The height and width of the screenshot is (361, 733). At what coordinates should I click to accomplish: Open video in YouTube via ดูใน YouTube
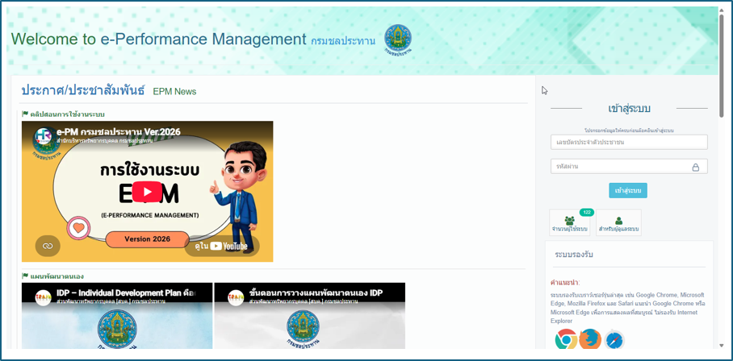tap(222, 247)
